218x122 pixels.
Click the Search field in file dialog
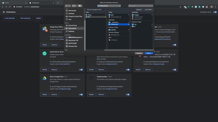[x=141, y=6]
